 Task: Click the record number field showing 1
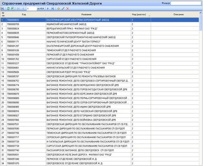[32, 9]
